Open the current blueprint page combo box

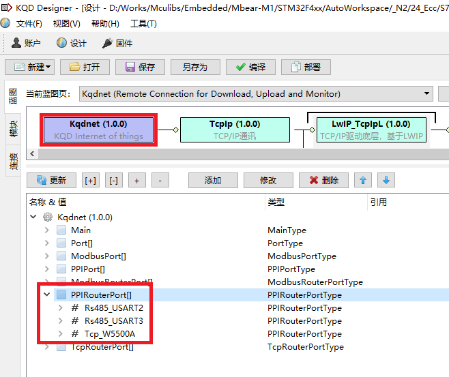256,93
